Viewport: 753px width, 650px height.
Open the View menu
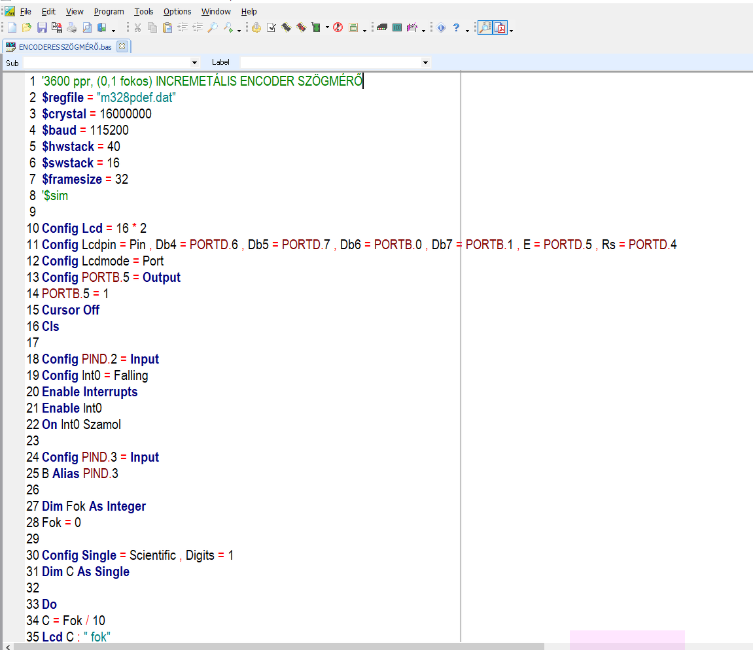coord(75,12)
